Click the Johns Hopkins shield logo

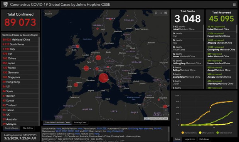click(x=5, y=4)
